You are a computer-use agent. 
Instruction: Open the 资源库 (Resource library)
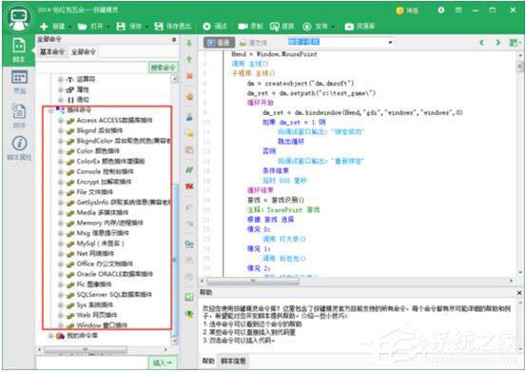(x=360, y=27)
